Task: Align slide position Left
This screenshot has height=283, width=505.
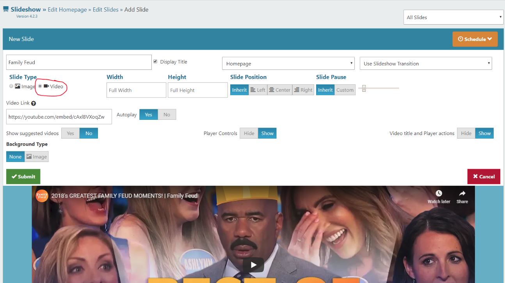Action: click(x=258, y=90)
